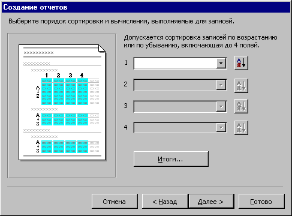Open dropdown arrow of sort field 1
The height and width of the screenshot is (216, 292).
pos(221,64)
